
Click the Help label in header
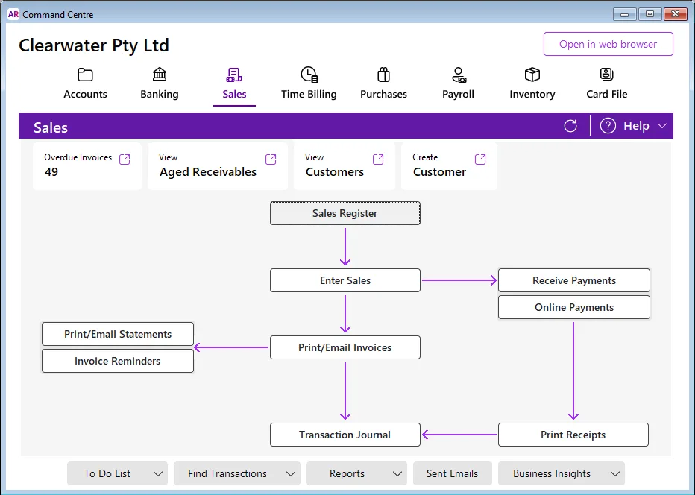pos(636,126)
